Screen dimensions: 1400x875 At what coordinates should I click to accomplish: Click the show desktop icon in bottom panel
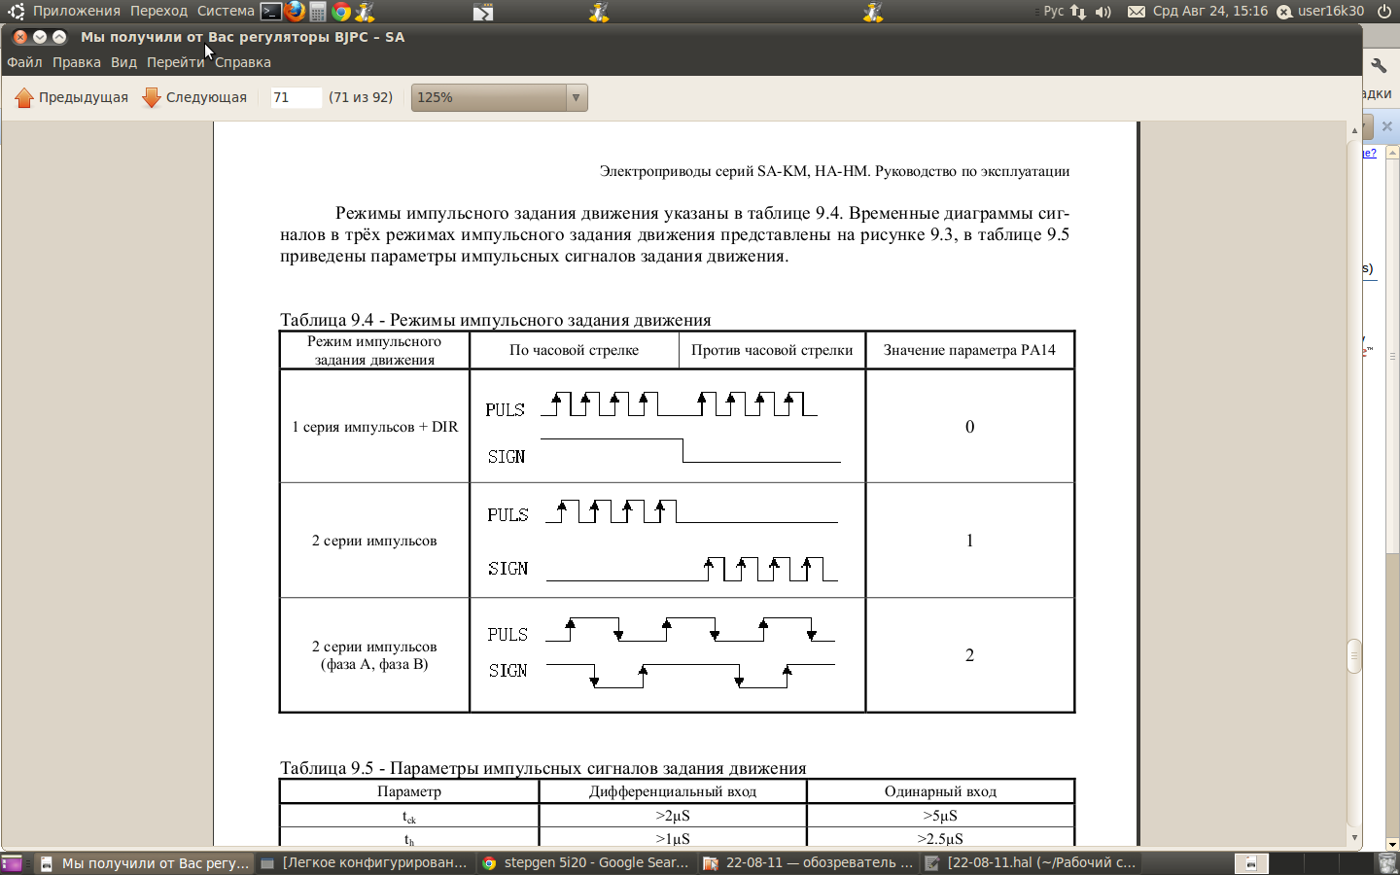coord(13,863)
